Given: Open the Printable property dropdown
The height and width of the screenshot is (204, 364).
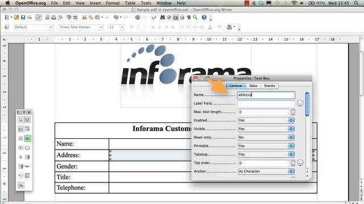Looking at the screenshot, I should pyautogui.click(x=291, y=146).
